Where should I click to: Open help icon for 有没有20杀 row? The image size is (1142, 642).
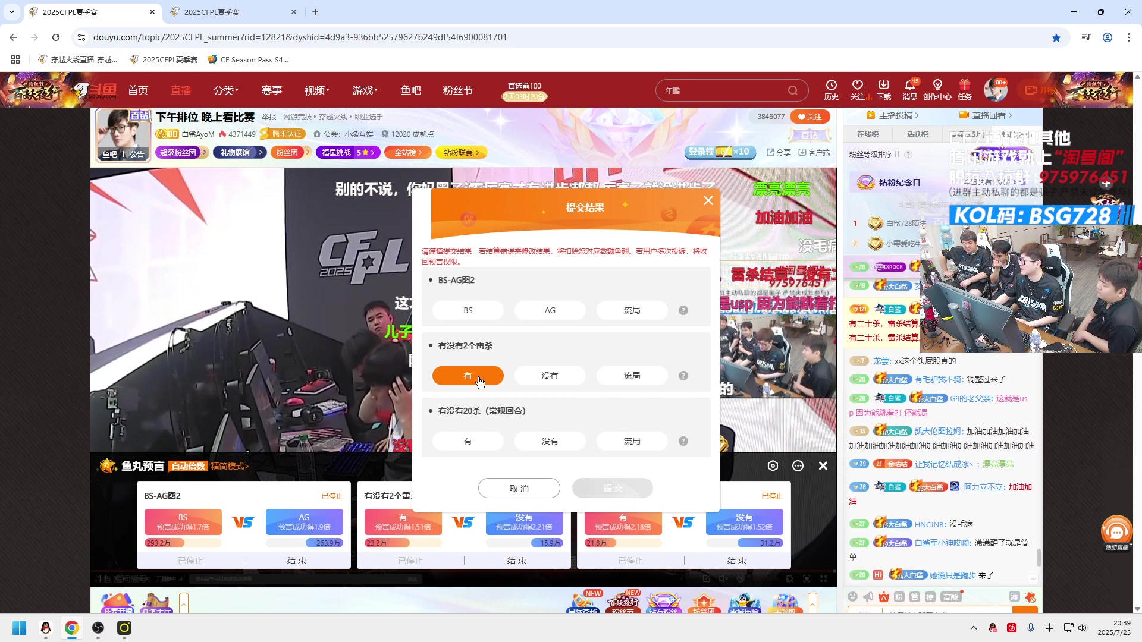[683, 441]
